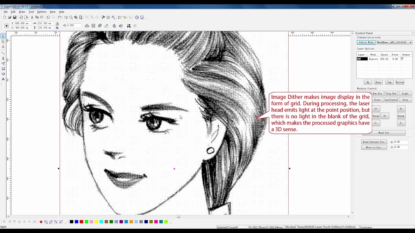
Task: Toggle the BMP layer Output checkbox
Action: (x=402, y=59)
